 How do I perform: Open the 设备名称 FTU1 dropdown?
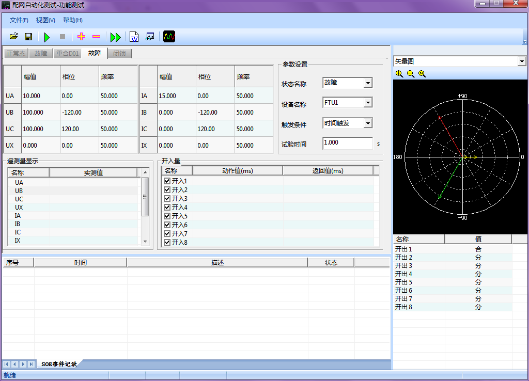(368, 103)
